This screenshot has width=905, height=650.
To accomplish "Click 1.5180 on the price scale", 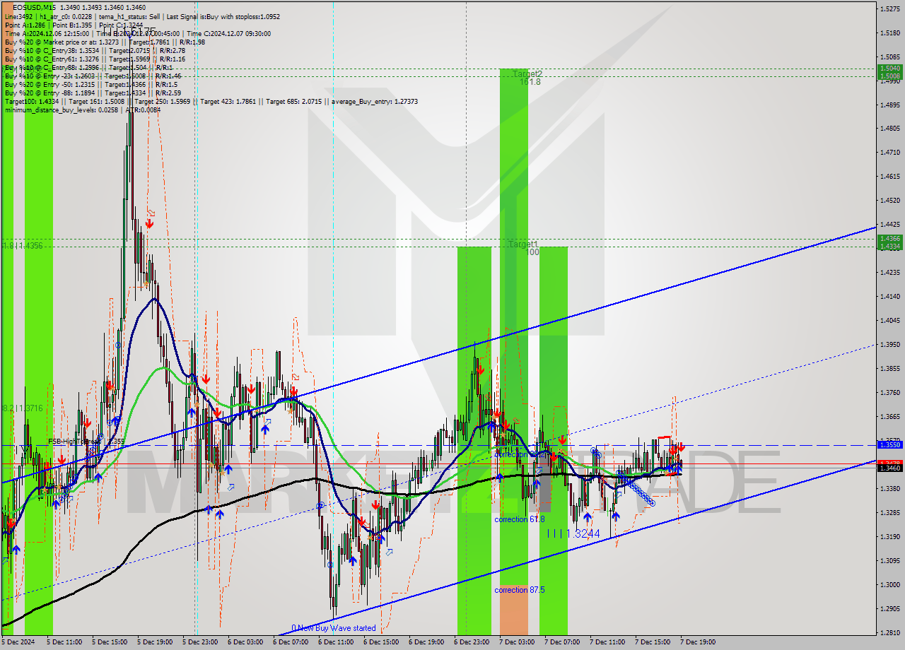I will click(889, 32).
